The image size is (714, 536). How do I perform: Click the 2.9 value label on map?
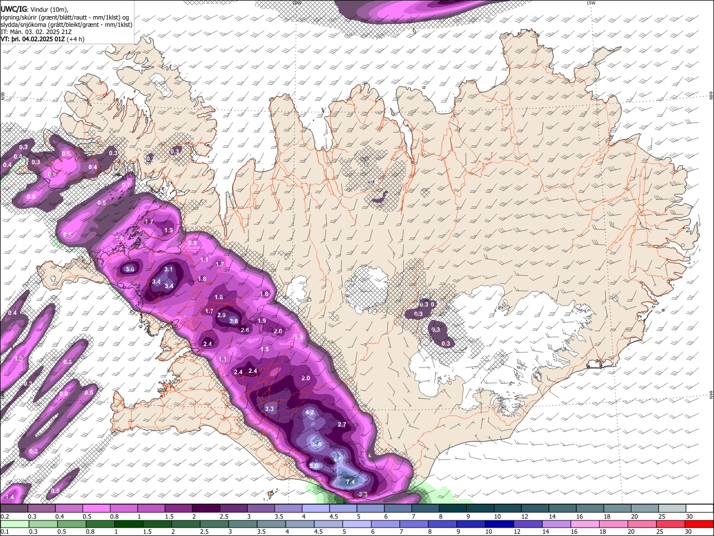point(221,315)
